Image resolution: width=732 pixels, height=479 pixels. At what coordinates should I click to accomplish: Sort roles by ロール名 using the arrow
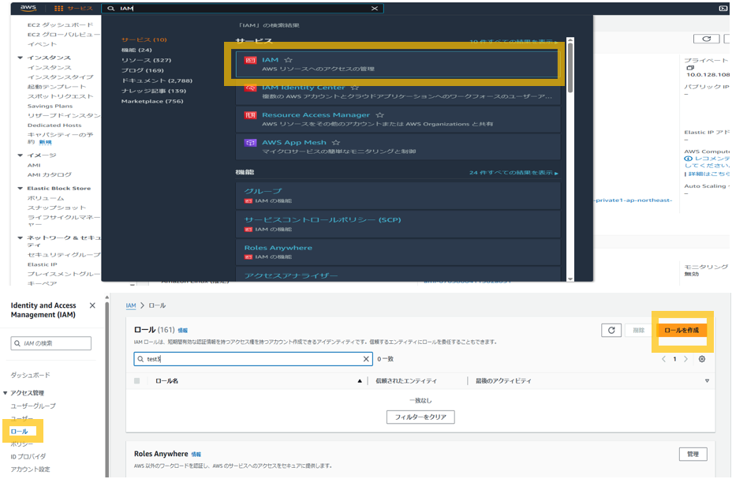[x=360, y=381]
